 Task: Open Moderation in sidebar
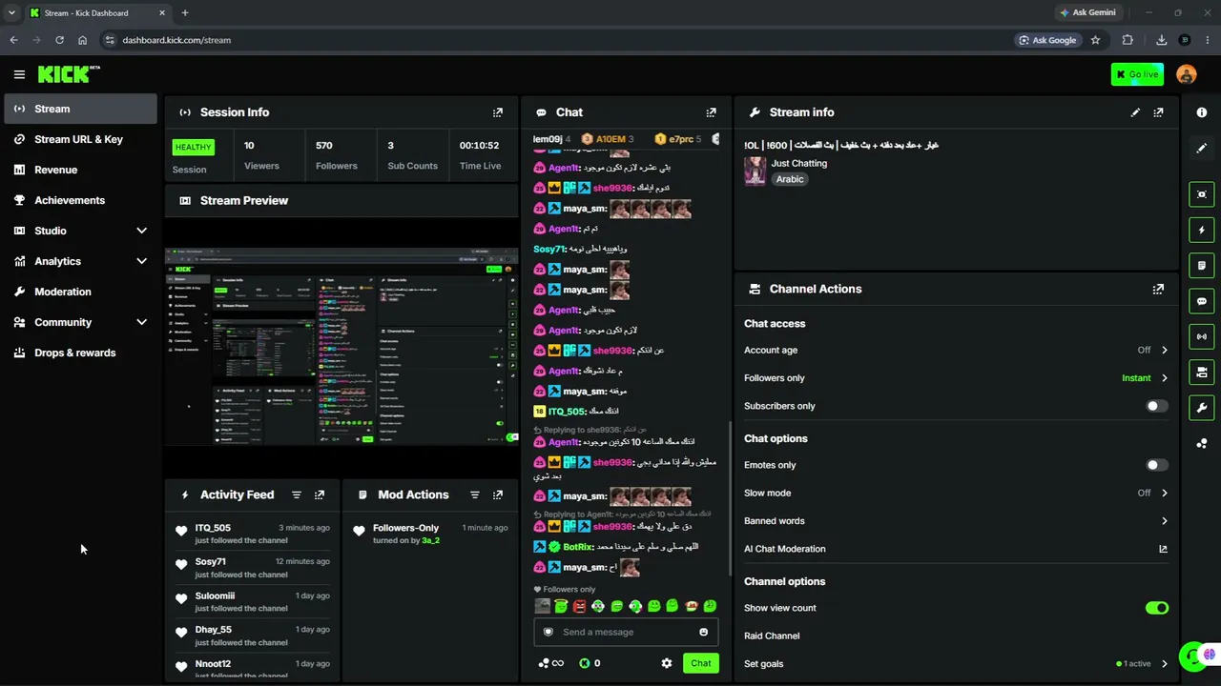pyautogui.click(x=81, y=292)
